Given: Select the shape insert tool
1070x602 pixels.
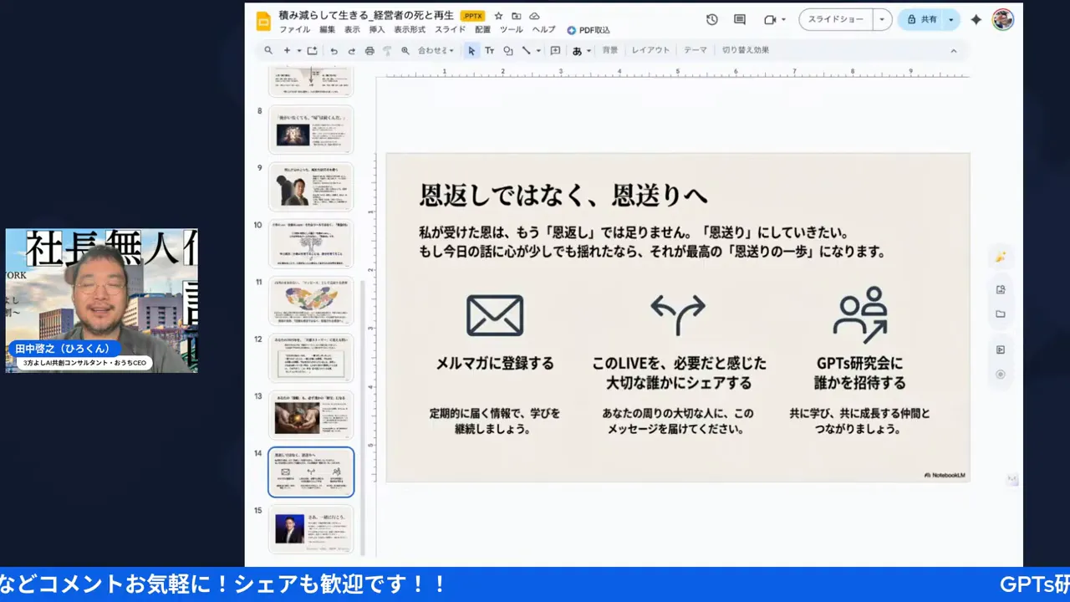Looking at the screenshot, I should [x=507, y=50].
